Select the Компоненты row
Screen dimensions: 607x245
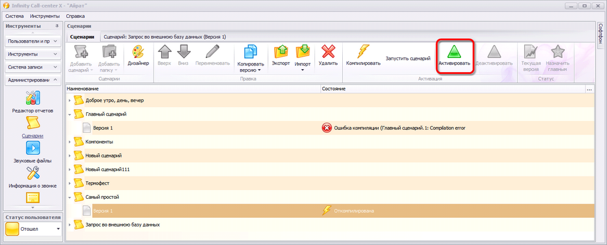(x=330, y=141)
